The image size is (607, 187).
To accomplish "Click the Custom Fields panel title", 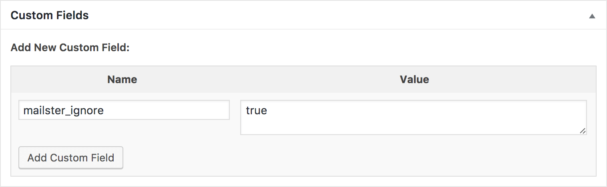I will click(x=50, y=16).
